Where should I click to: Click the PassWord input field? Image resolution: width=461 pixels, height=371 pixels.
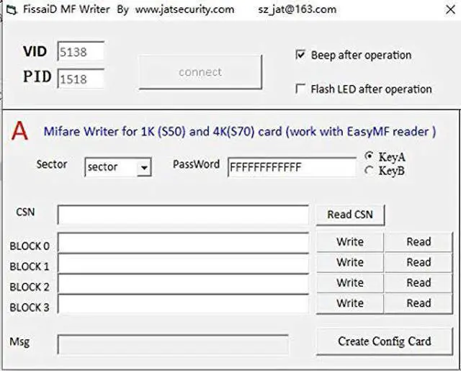click(292, 167)
